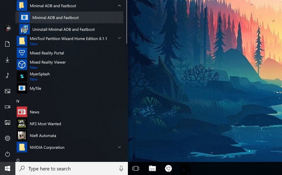This screenshot has width=282, height=175.
Task: Launch the NieR Automata icon
Action: [22, 135]
